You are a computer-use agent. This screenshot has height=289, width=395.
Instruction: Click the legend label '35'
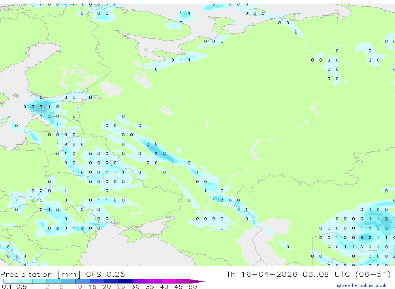coord(150,287)
